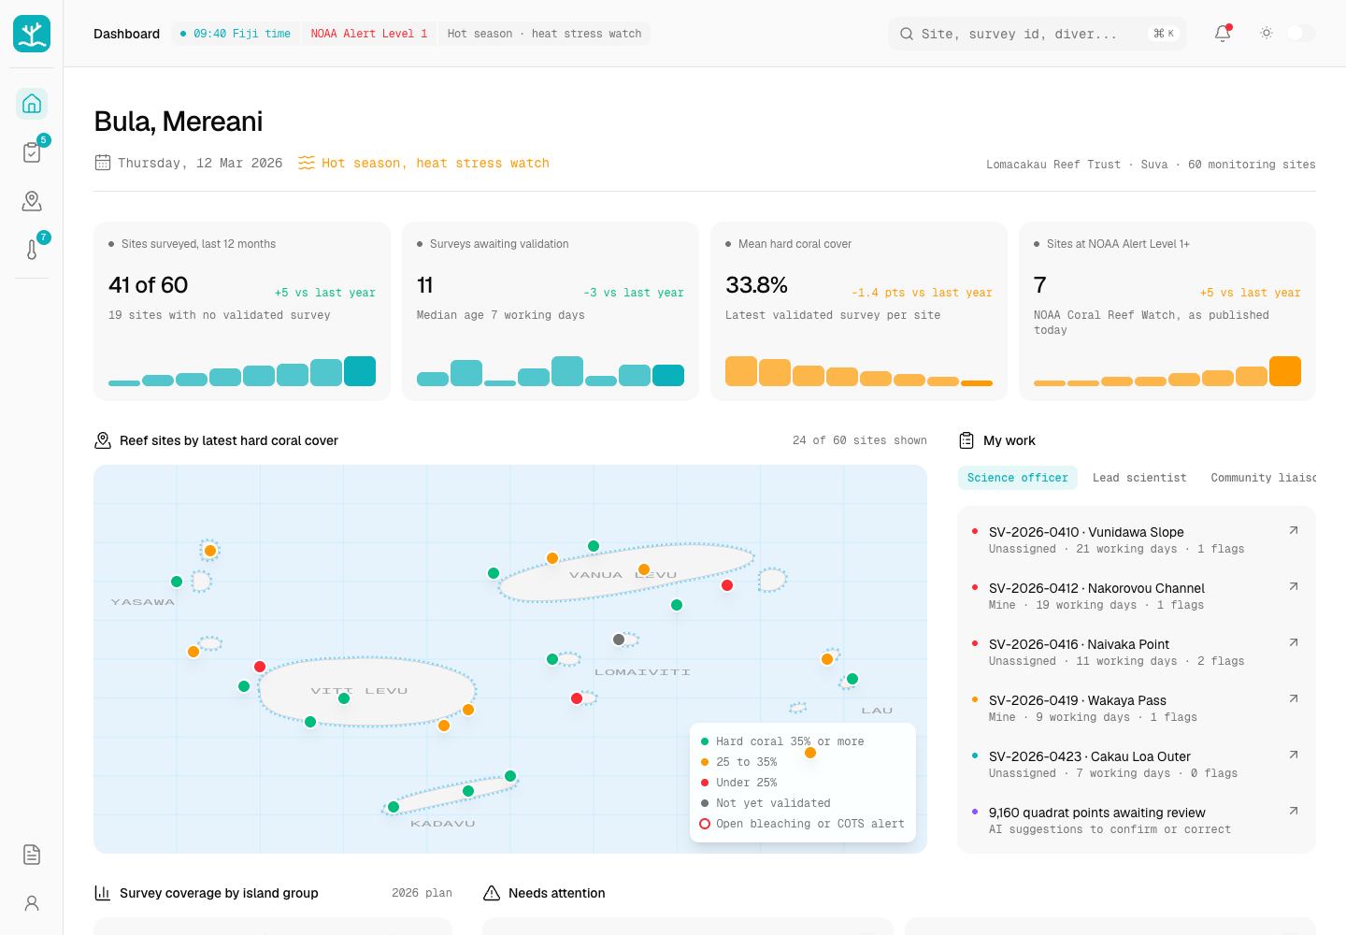
Task: Click the '25 to 35%' legend entry
Action: (738, 762)
